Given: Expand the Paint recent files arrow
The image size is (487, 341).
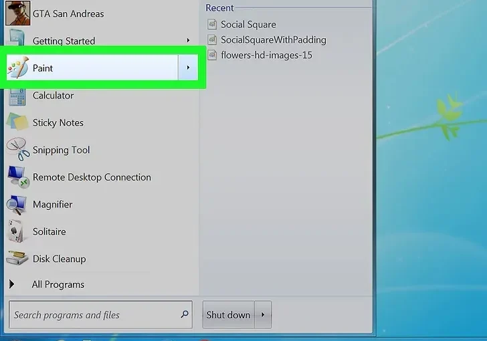Looking at the screenshot, I should pos(188,68).
